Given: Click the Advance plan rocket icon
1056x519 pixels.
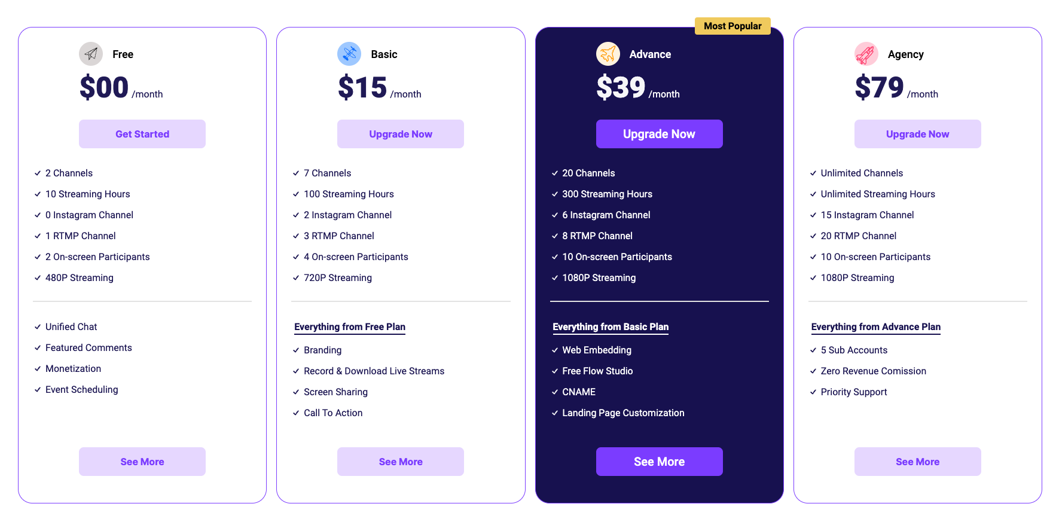Looking at the screenshot, I should point(608,54).
